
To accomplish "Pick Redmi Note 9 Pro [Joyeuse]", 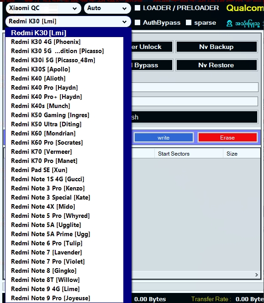I will pyautogui.click(x=64, y=298).
